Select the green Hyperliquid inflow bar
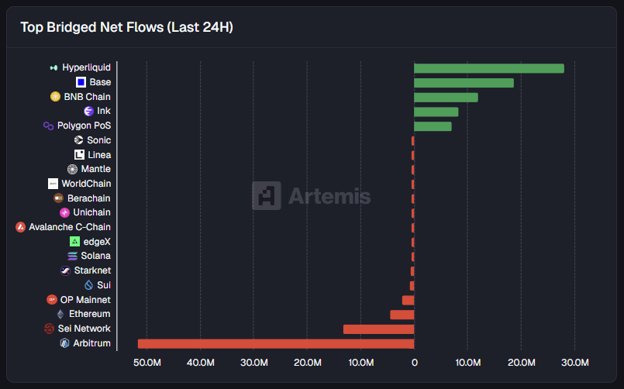This screenshot has width=624, height=389. pos(488,68)
